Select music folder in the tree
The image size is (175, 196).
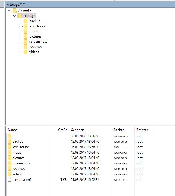pyautogui.click(x=34, y=31)
